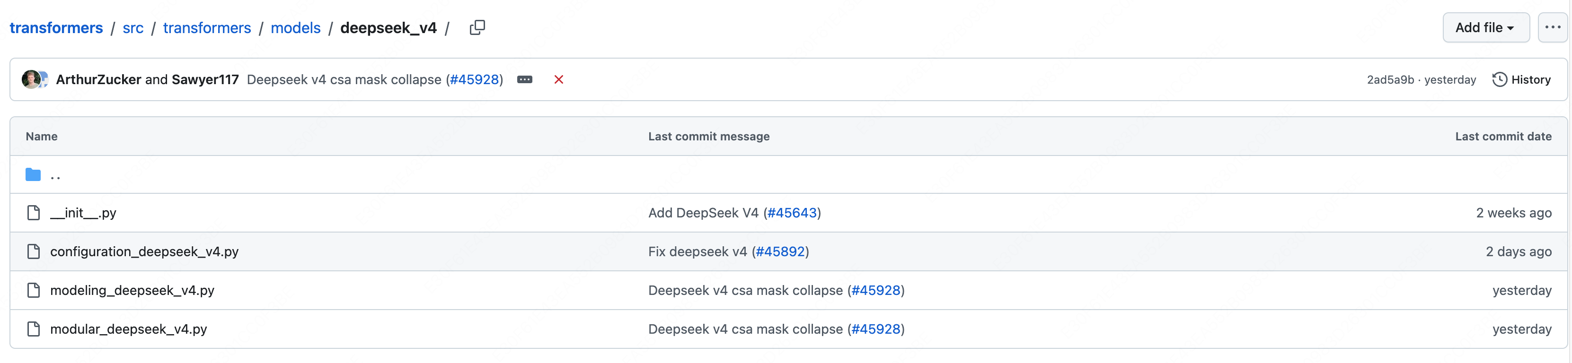Click the deepseek_v4 current folder name
Screen dimensions: 1572x363
click(x=388, y=28)
